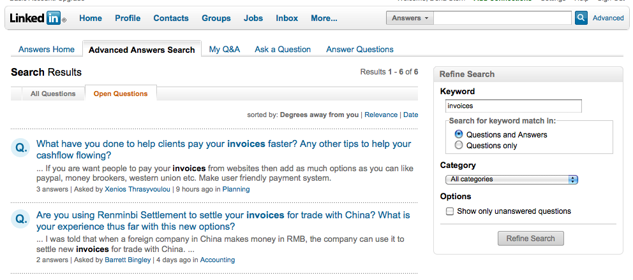
Task: Click the blue search magnifier button
Action: coord(581,18)
